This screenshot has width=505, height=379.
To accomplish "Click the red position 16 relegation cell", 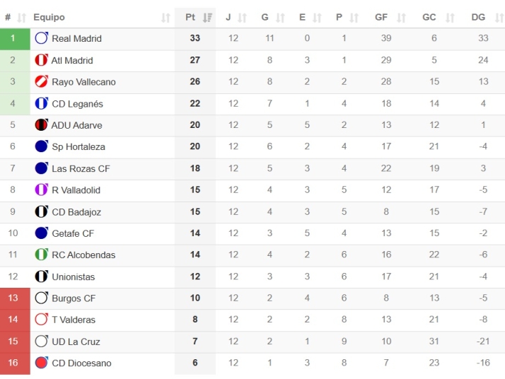I will coord(13,363).
